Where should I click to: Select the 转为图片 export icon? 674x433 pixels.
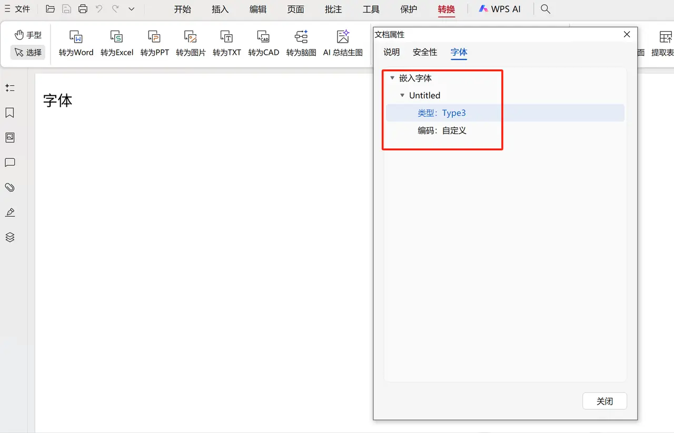190,43
